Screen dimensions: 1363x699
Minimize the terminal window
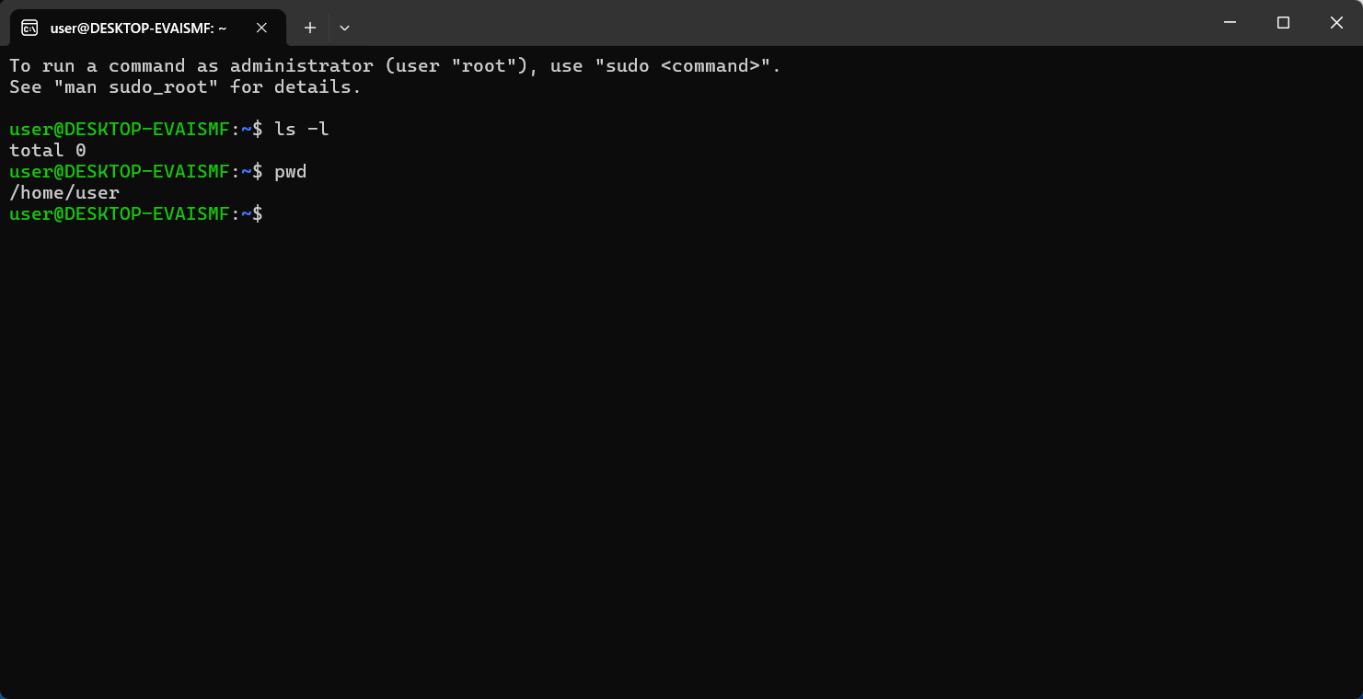(1230, 23)
